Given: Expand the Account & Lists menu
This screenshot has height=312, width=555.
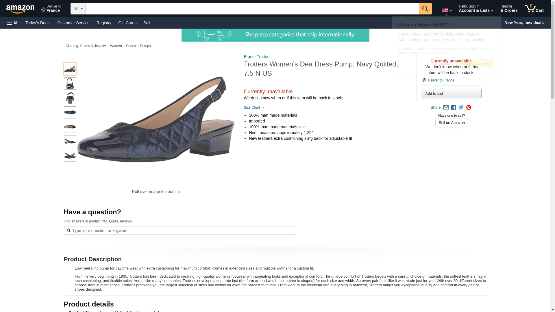Looking at the screenshot, I should (476, 8).
